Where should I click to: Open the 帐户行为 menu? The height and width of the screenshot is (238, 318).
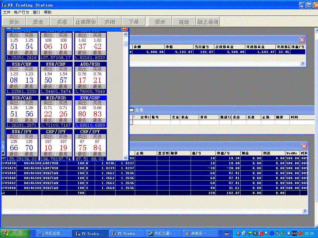tap(21, 12)
